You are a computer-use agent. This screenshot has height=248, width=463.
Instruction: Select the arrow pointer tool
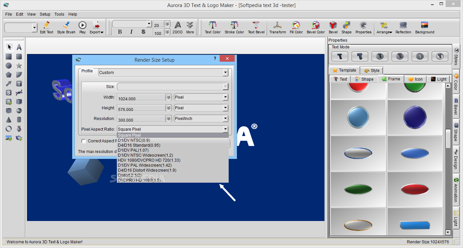9,47
